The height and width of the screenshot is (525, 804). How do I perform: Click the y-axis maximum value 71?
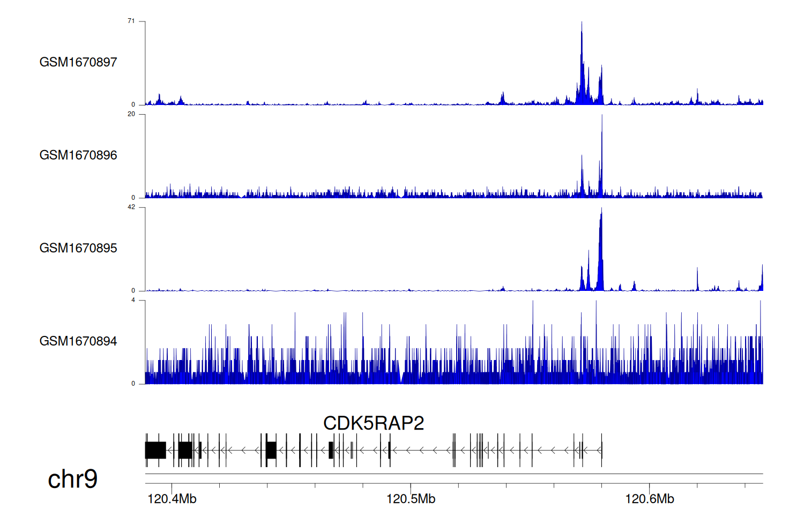click(131, 21)
